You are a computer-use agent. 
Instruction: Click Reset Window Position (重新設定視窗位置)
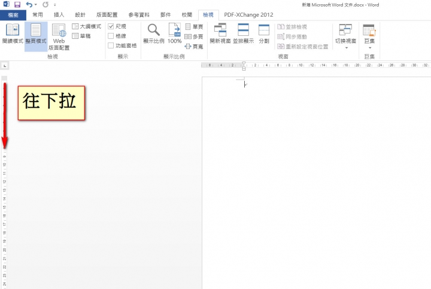tap(303, 47)
